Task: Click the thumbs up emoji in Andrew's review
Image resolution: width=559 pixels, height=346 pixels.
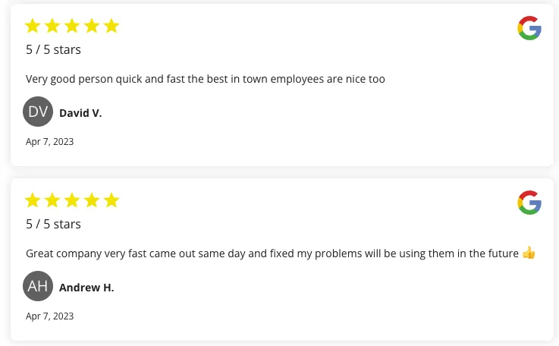Action: (529, 253)
